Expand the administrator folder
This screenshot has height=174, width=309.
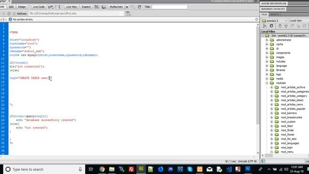[267, 40]
